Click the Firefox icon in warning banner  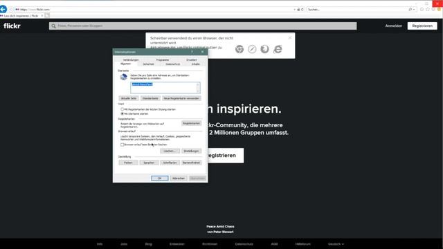click(x=264, y=49)
